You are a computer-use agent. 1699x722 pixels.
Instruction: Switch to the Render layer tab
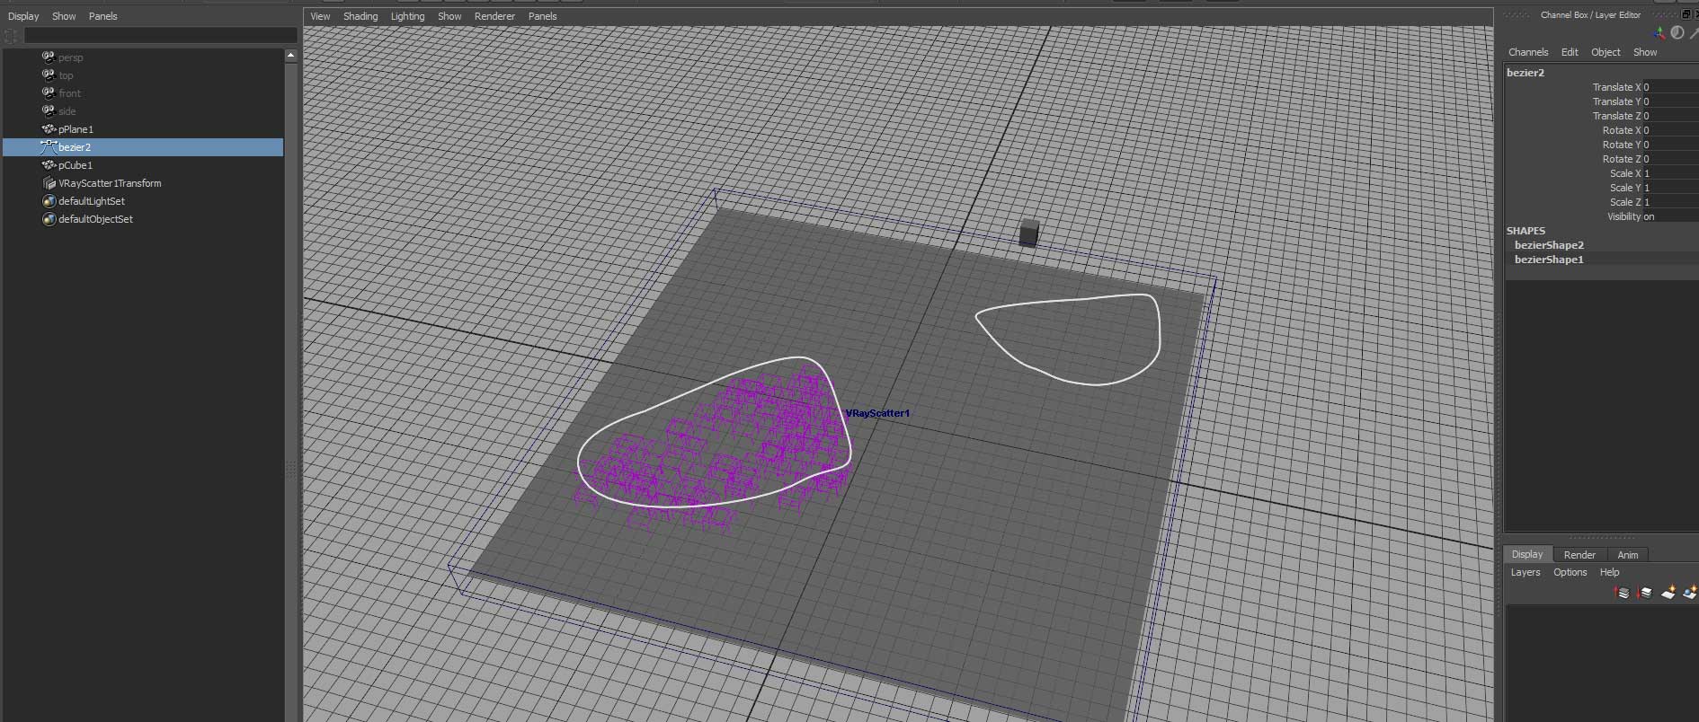tap(1579, 555)
